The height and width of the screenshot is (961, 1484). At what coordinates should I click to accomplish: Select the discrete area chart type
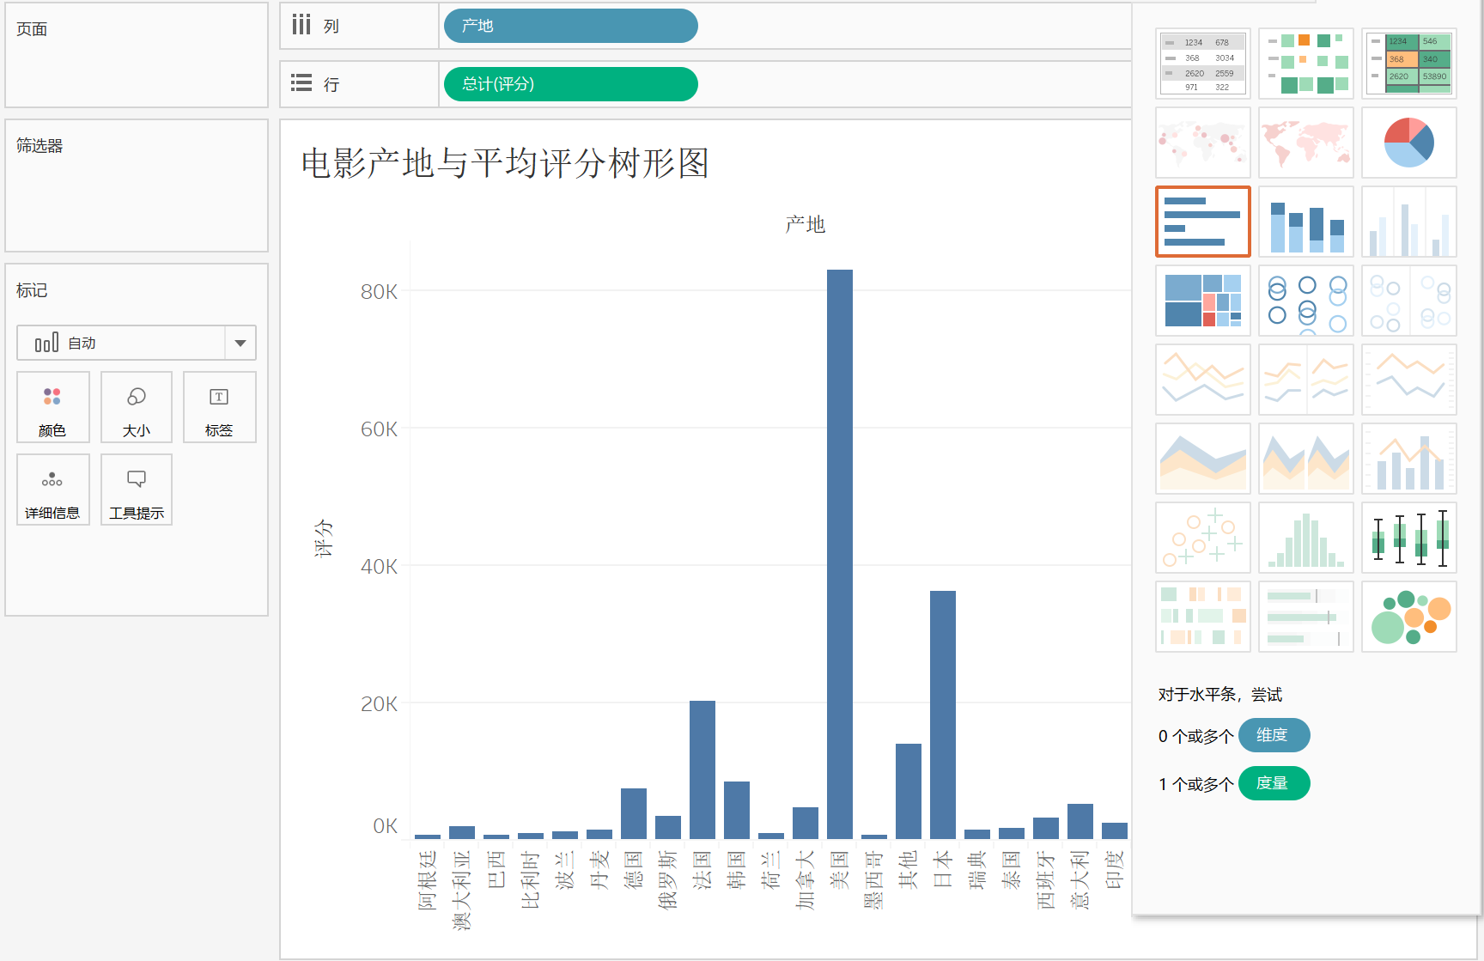1305,459
